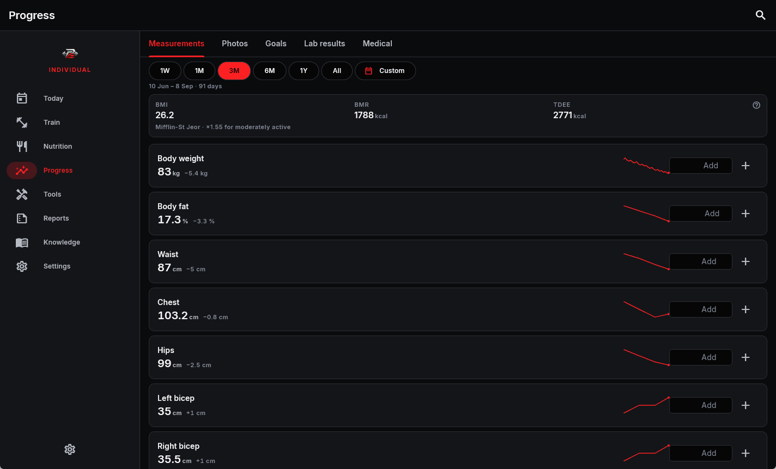Select the 1M time range
Viewport: 776px width, 469px height.
[199, 71]
